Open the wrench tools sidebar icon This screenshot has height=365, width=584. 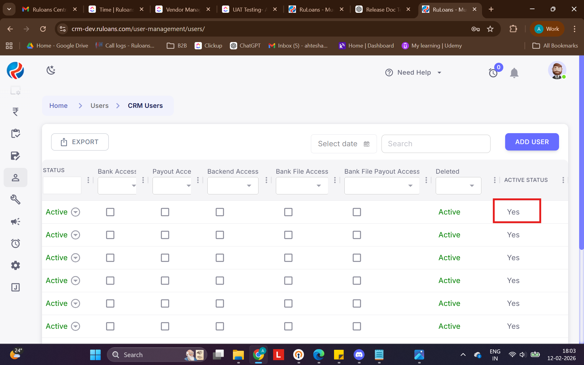(16, 200)
